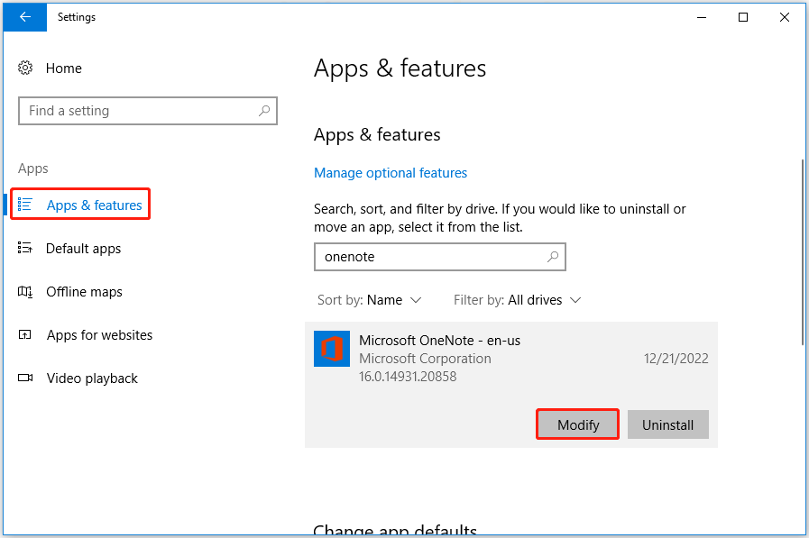809x538 pixels.
Task: Click the Microsoft OneNote Office icon
Action: click(x=332, y=349)
